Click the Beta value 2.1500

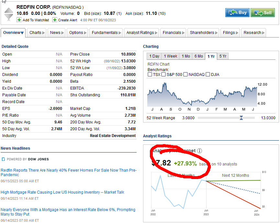pyautogui.click(x=129, y=81)
